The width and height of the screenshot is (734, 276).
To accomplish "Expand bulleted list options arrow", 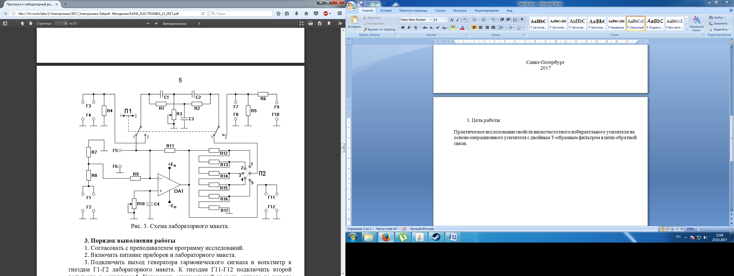I will click(x=478, y=20).
